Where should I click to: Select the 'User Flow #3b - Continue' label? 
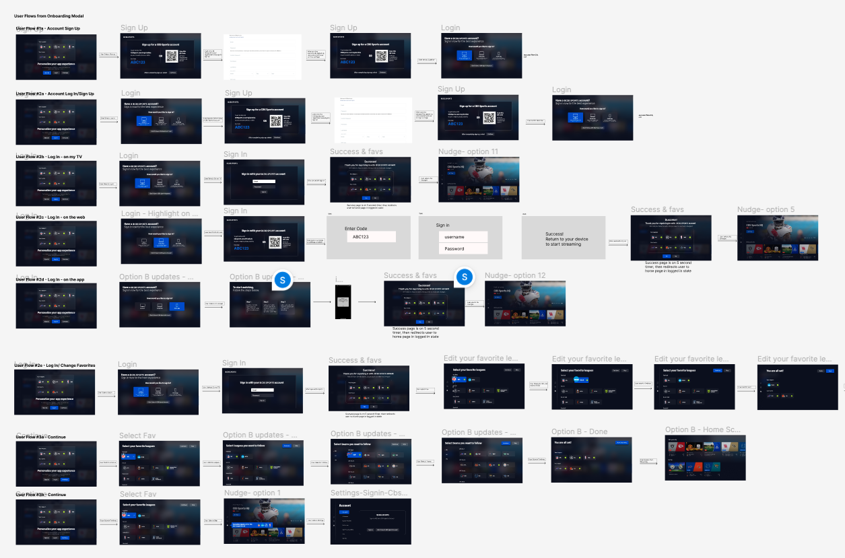41,495
